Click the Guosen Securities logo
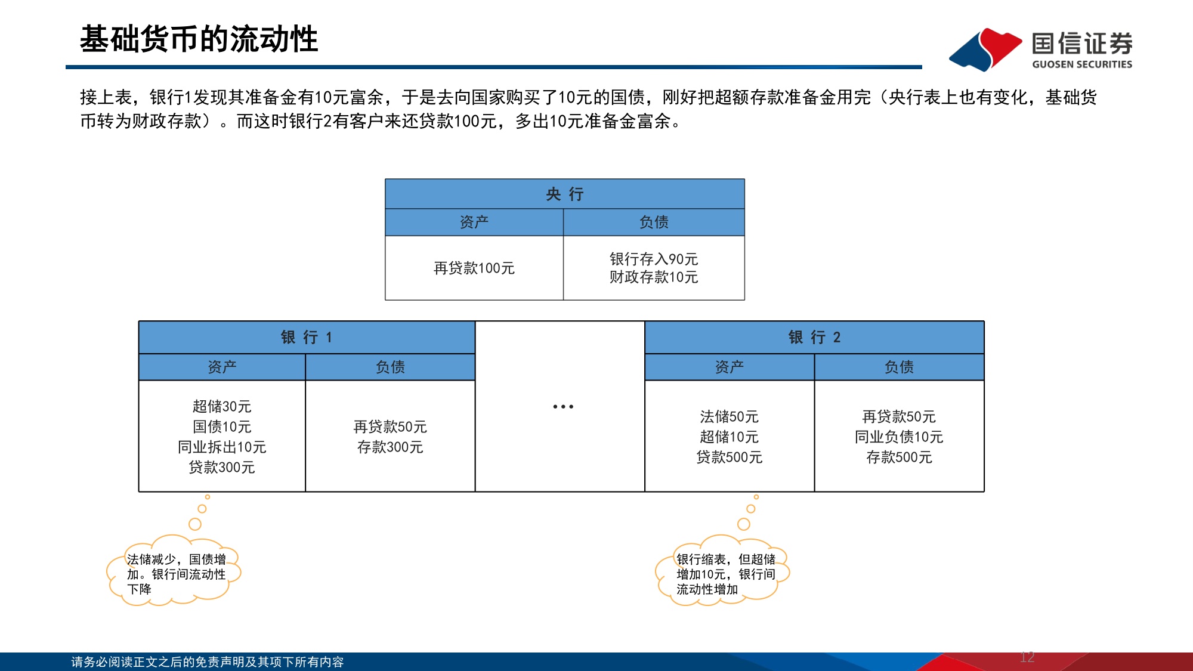The height and width of the screenshot is (671, 1193). pos(1040,49)
